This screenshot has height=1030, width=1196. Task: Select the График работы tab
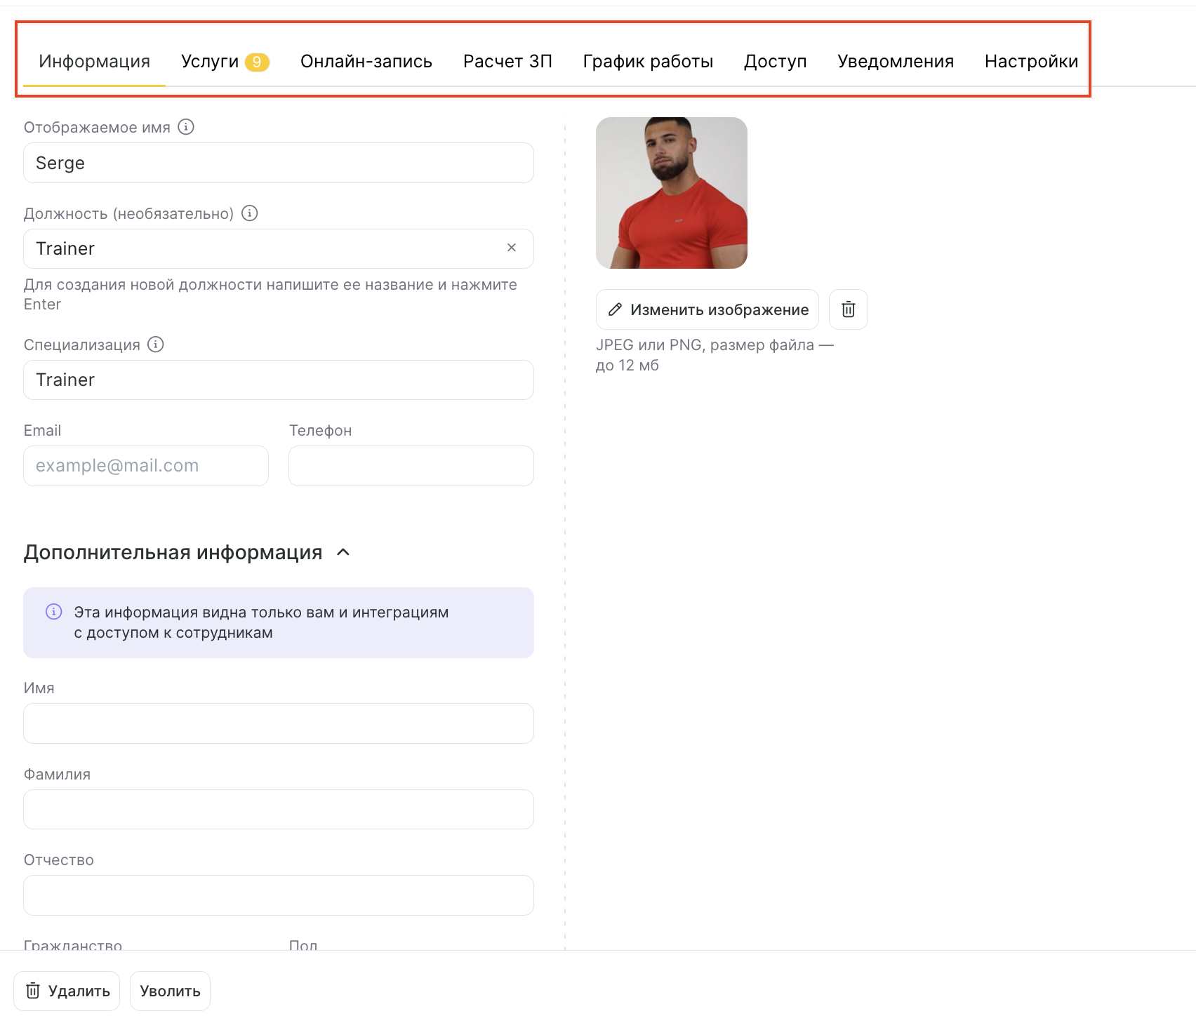[x=648, y=62]
